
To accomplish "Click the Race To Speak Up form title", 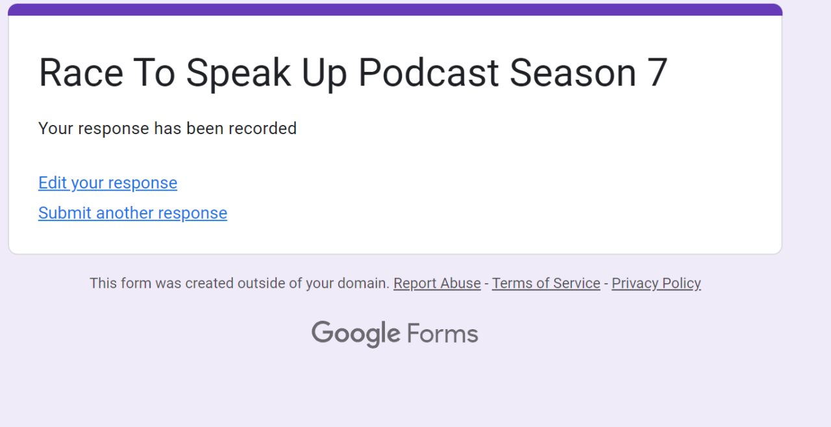I will coord(353,72).
